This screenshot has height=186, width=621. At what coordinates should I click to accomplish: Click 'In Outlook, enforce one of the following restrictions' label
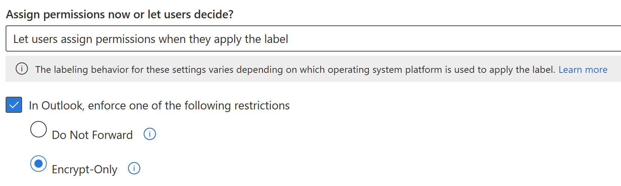click(x=159, y=105)
